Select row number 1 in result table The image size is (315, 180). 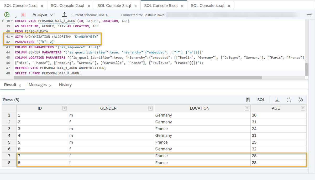9,115
